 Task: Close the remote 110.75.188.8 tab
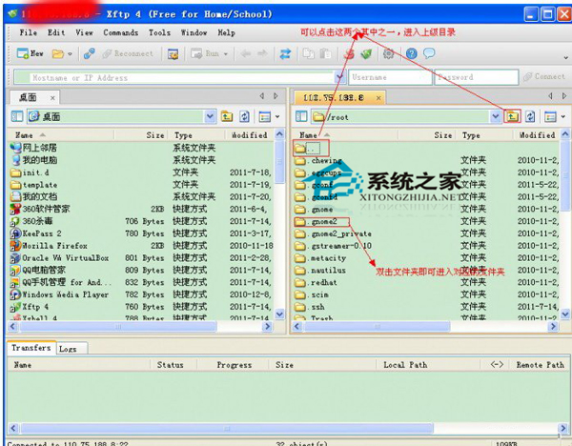coord(378,98)
